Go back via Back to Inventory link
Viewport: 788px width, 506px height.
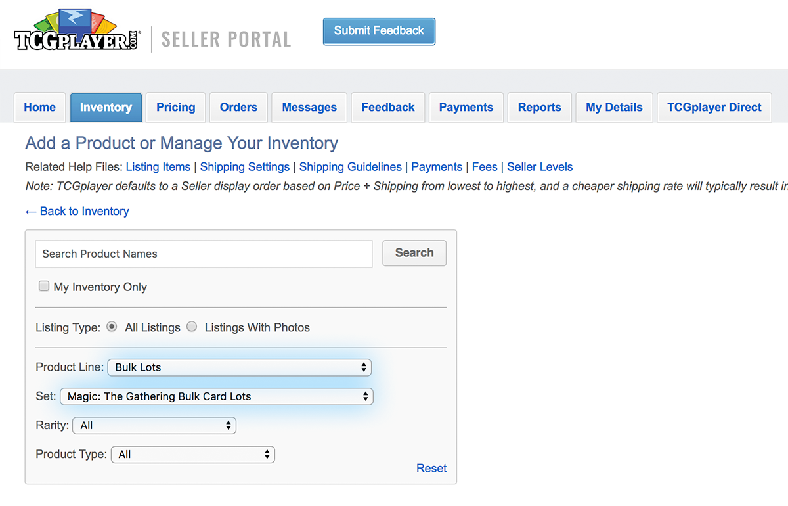point(77,211)
